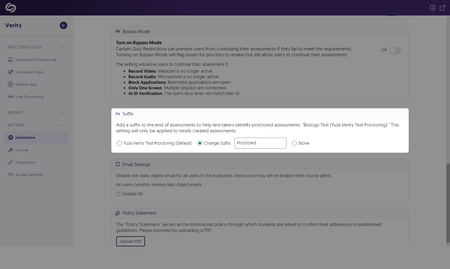Screen dimensions: 450x269
Task: Click the YuJa logo icon
Action: point(11,8)
